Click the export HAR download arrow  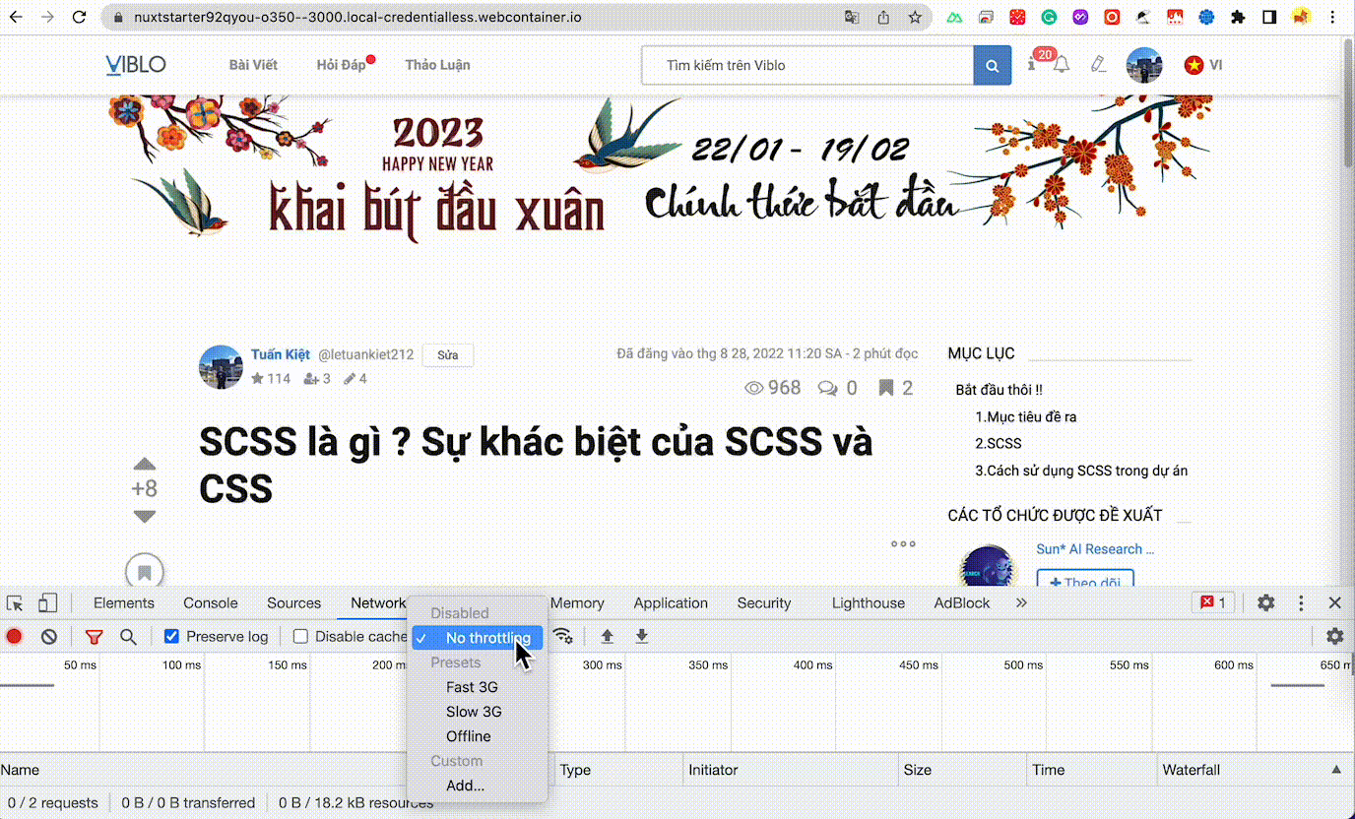(642, 637)
